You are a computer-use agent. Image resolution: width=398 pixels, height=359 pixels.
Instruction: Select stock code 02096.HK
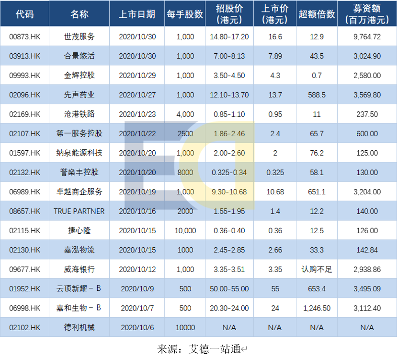coord(24,95)
